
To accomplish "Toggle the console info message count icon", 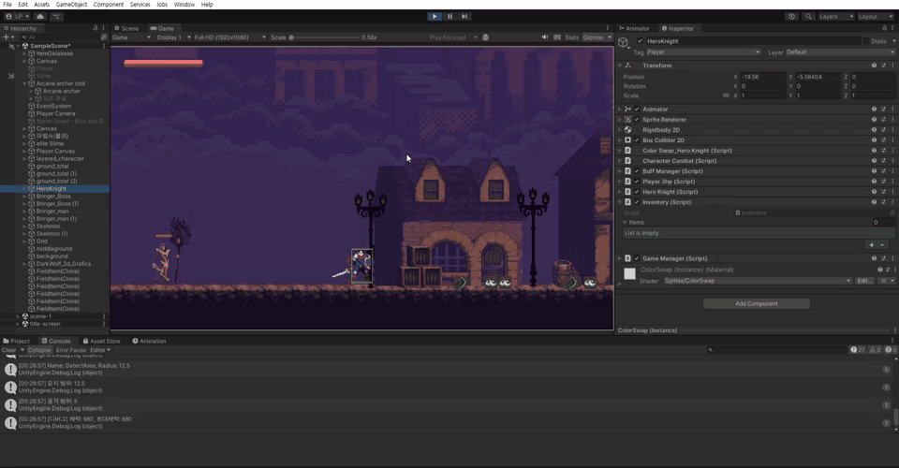I will click(x=858, y=350).
